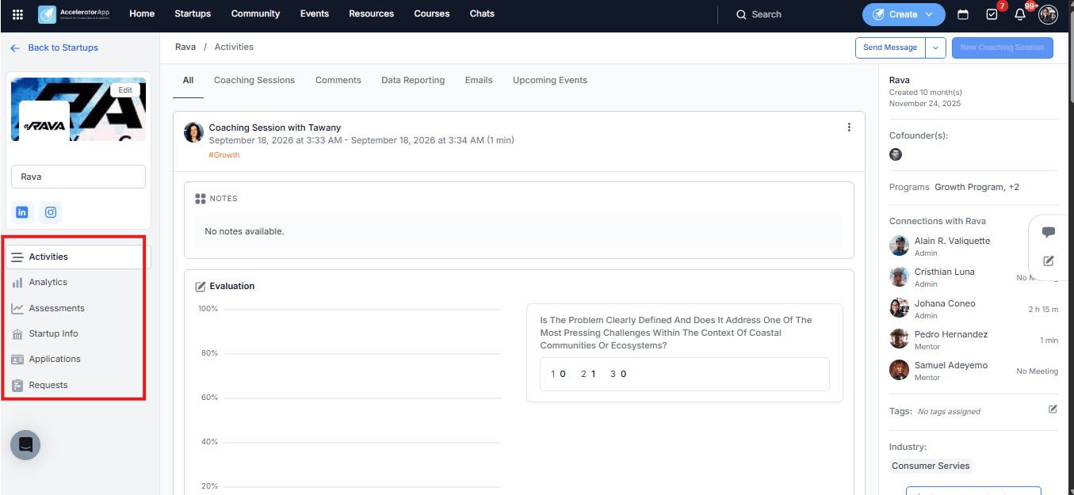Open the three-dot menu on coaching session

(x=849, y=128)
